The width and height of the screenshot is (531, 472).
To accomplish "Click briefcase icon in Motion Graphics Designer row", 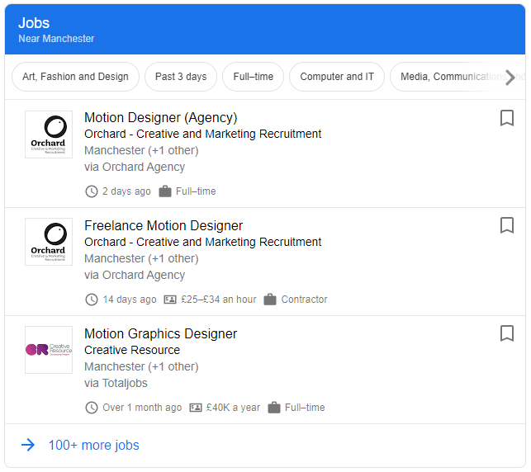I will 274,408.
